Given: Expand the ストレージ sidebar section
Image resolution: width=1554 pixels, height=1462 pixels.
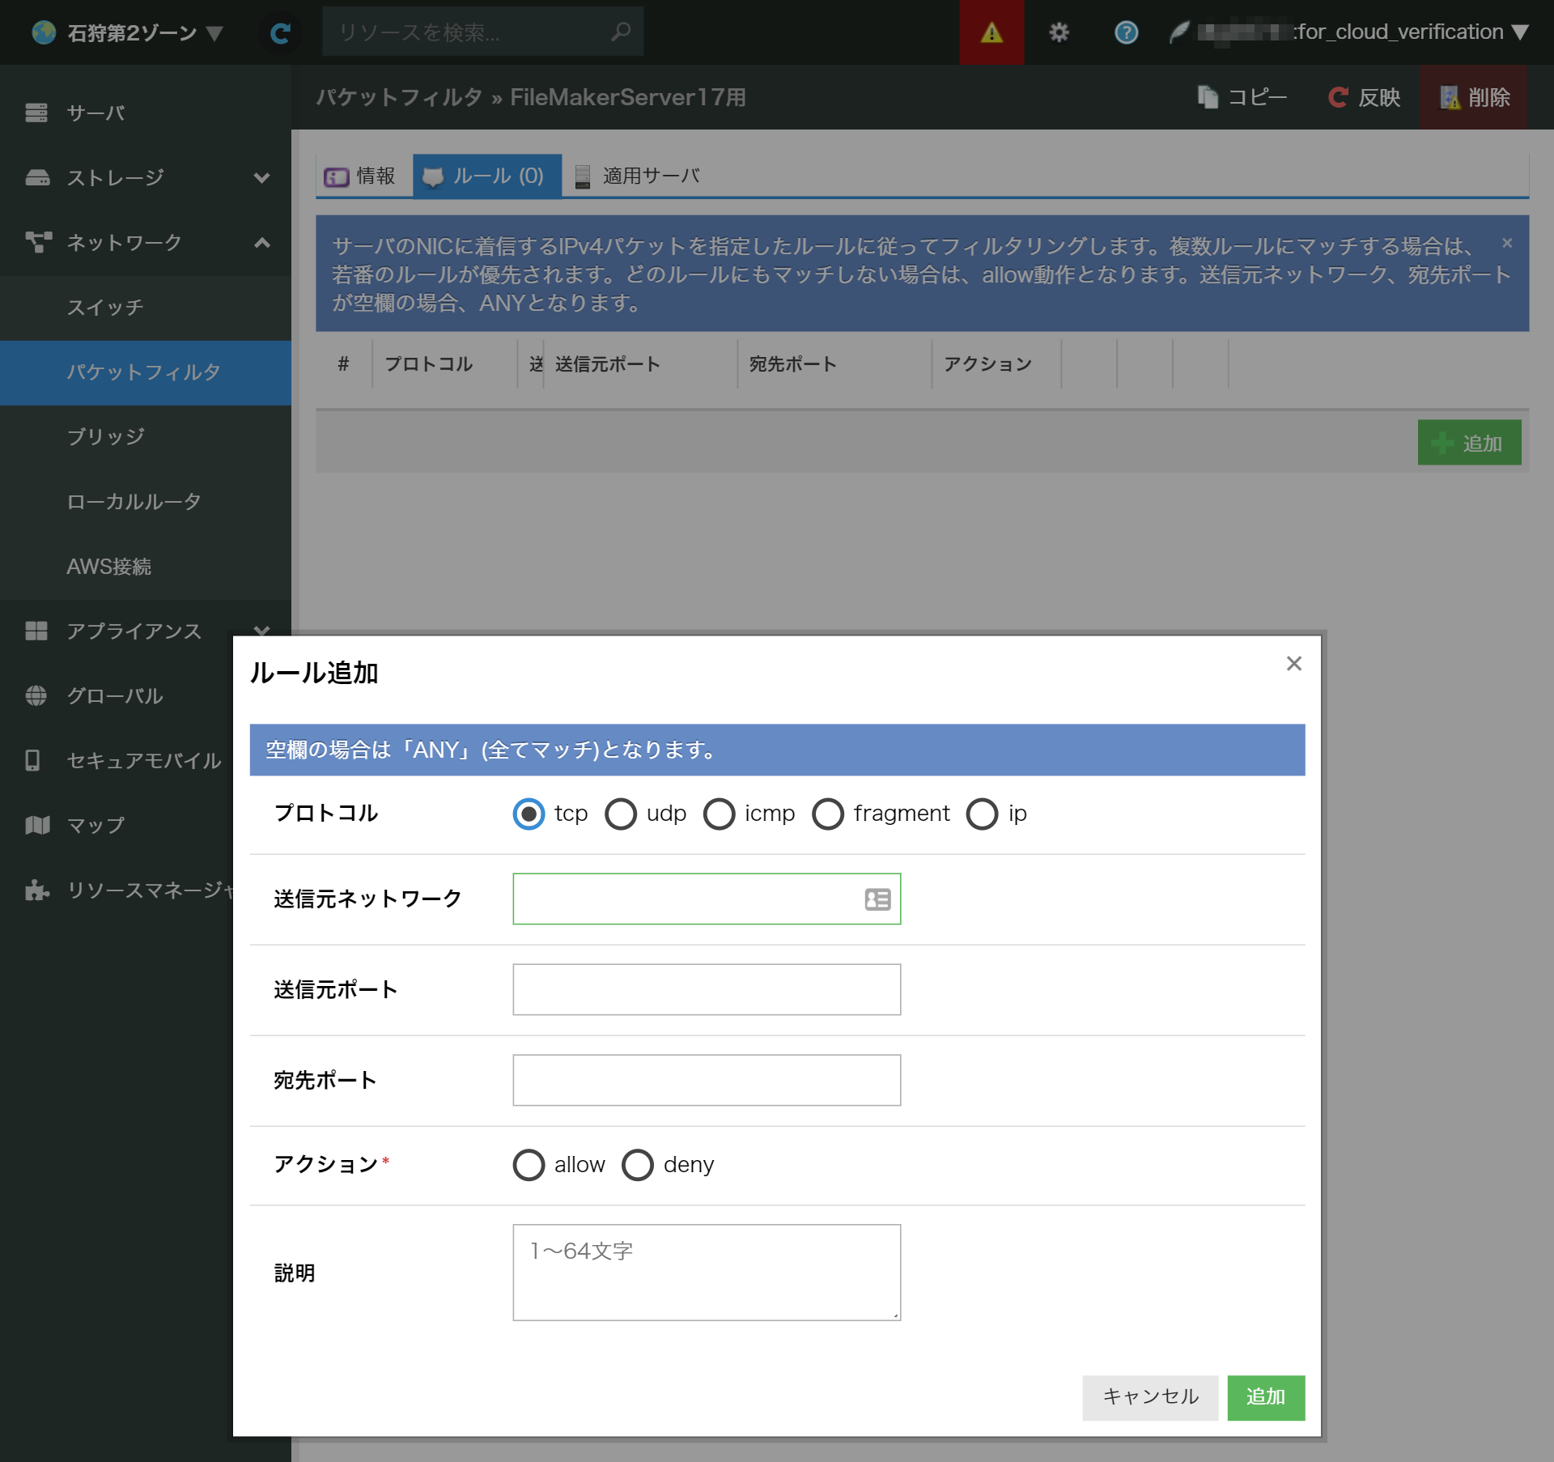Looking at the screenshot, I should click(261, 177).
